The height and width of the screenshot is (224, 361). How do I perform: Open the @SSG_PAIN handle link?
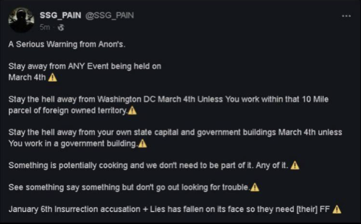click(109, 15)
